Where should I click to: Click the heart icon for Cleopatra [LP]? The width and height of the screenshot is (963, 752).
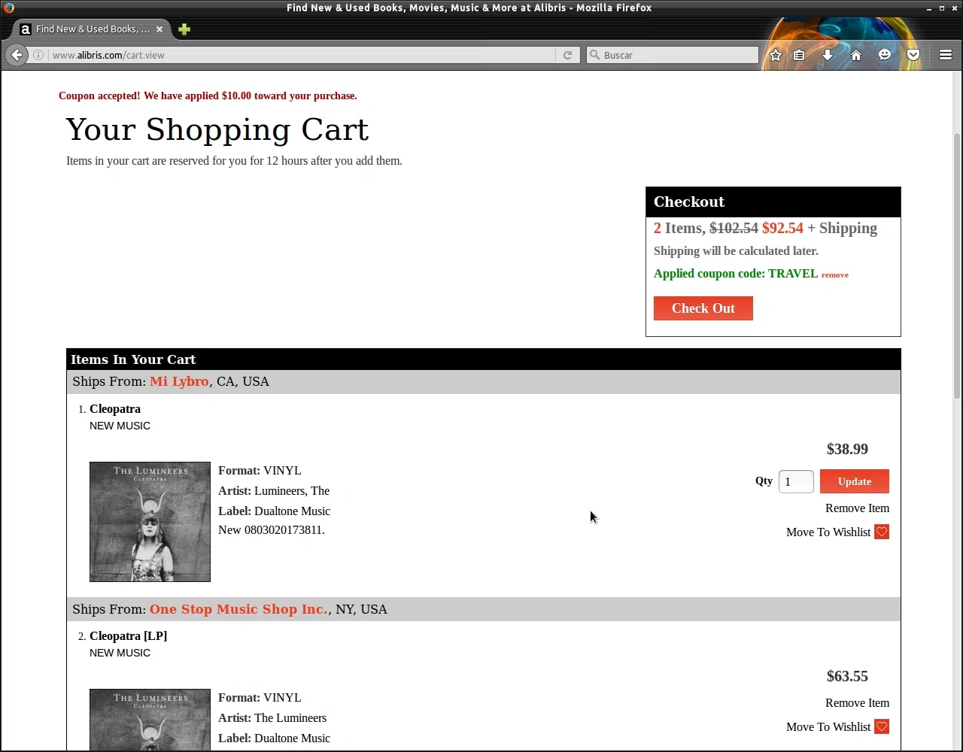pyautogui.click(x=882, y=727)
